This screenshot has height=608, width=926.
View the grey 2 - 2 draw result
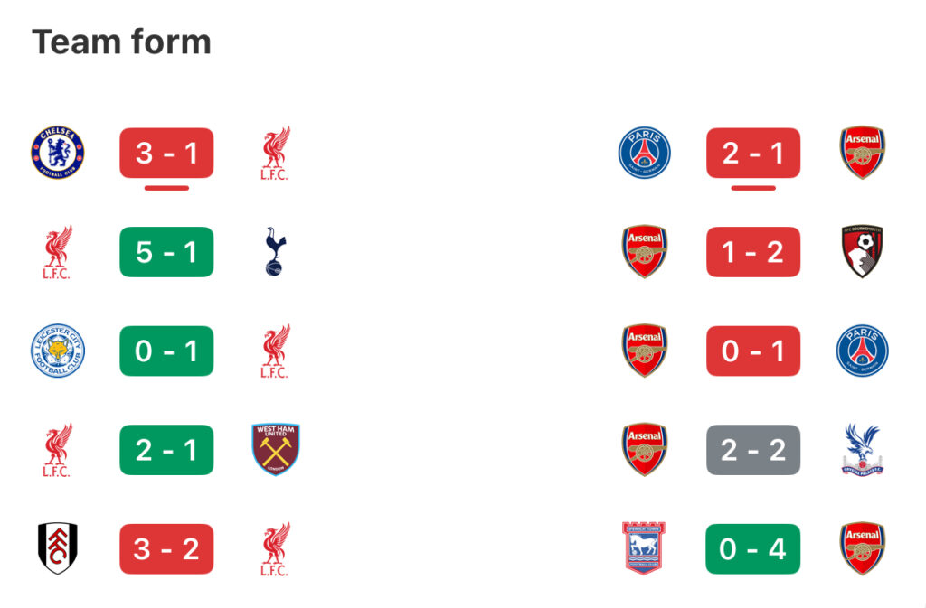753,450
